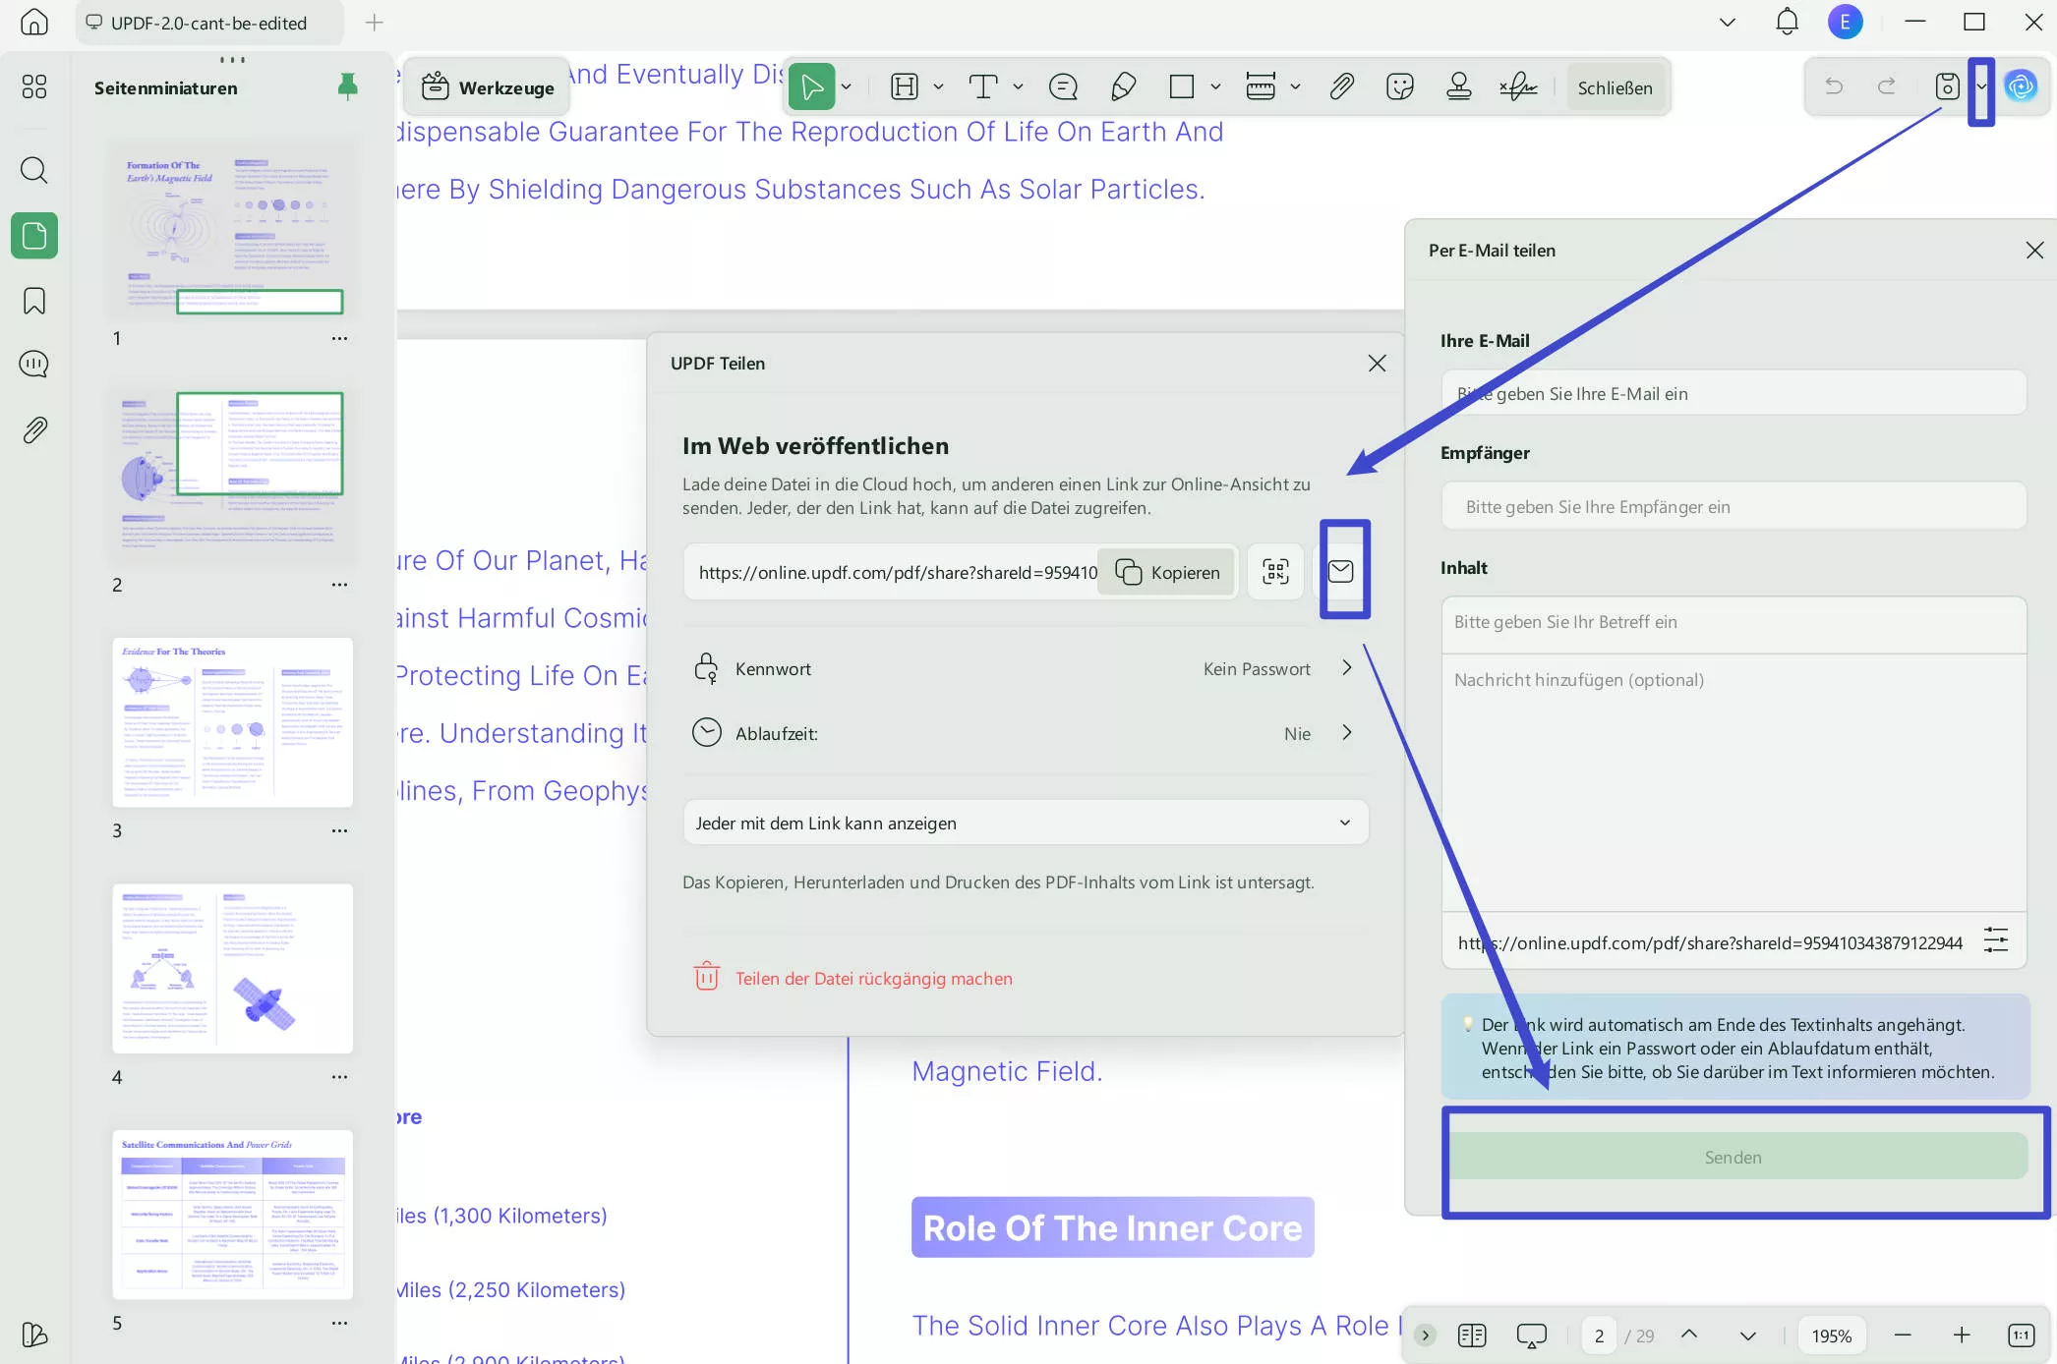2057x1364 pixels.
Task: Open the Werkzeuge menu
Action: (488, 87)
